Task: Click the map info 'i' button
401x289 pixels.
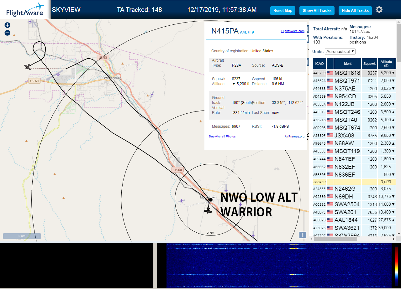Action: pos(303,235)
